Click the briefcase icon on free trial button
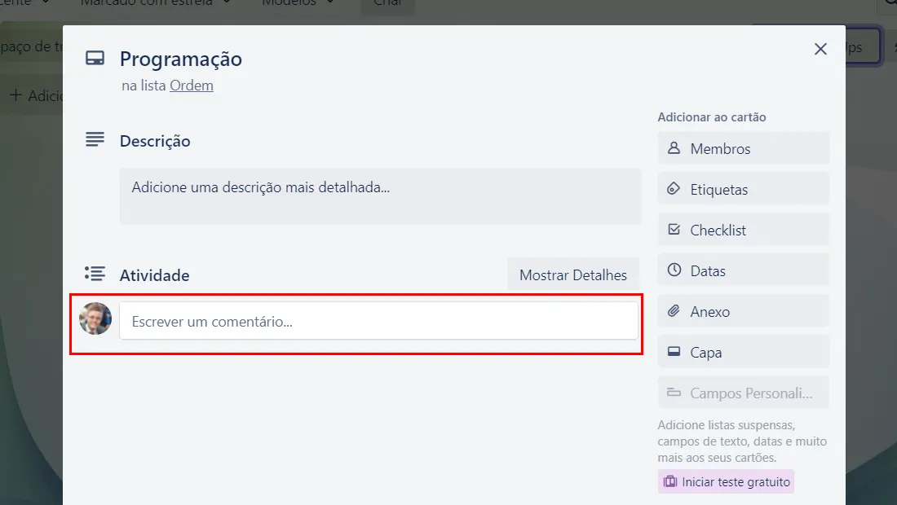Image resolution: width=897 pixels, height=505 pixels. 669,481
